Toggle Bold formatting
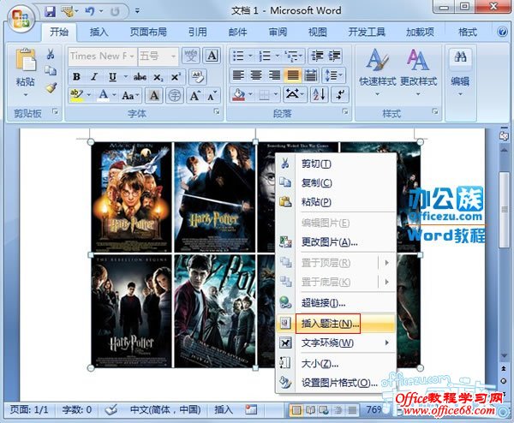This screenshot has width=514, height=423. (x=77, y=77)
